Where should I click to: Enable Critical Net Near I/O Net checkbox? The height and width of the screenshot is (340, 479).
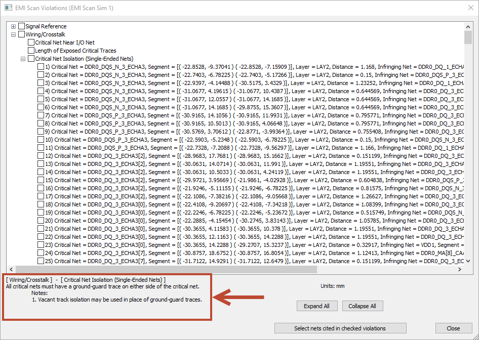31,42
